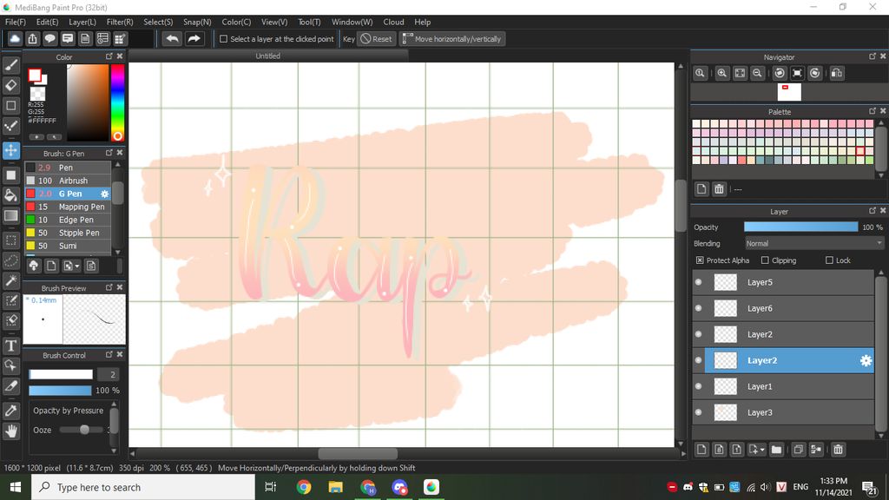Screen dimensions: 889x500
Task: Hide Layer3 visibility
Action: [699, 412]
